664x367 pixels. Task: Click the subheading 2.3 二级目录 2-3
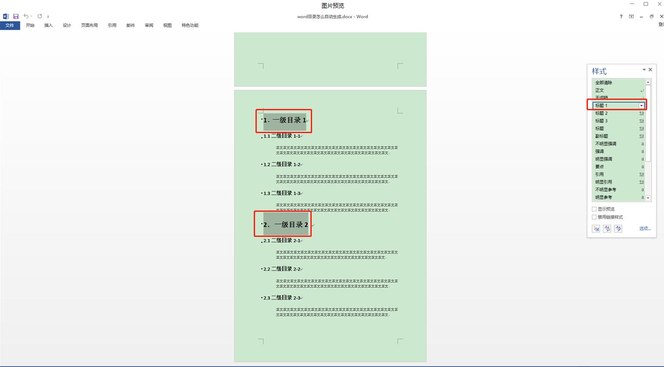pyautogui.click(x=282, y=298)
